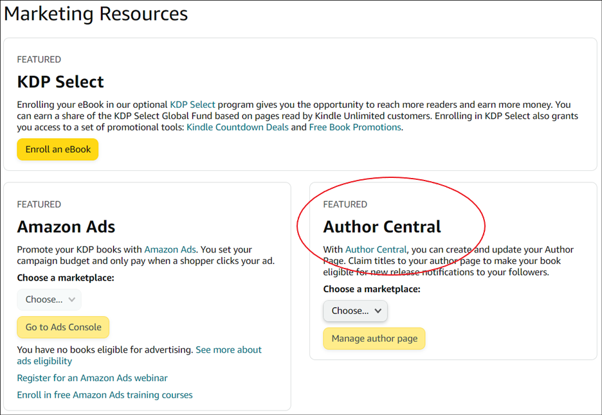The width and height of the screenshot is (602, 415).
Task: Select the KDP Select featured card
Action: tap(300, 103)
